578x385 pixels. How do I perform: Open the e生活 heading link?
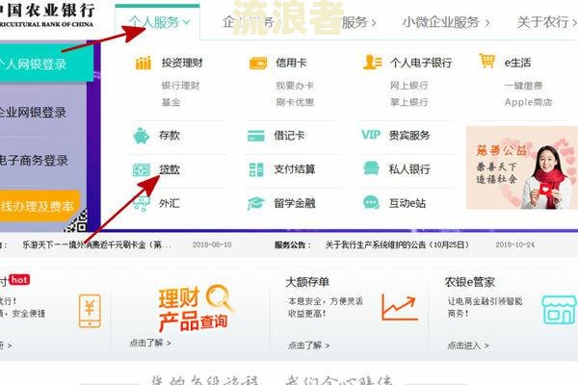[x=517, y=63]
